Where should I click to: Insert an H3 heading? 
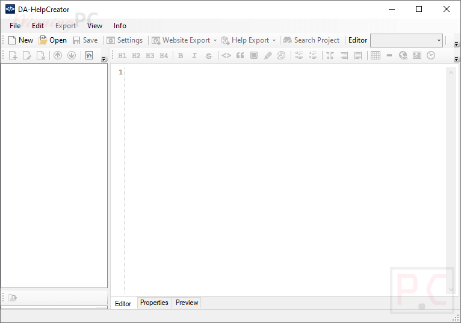tap(150, 55)
